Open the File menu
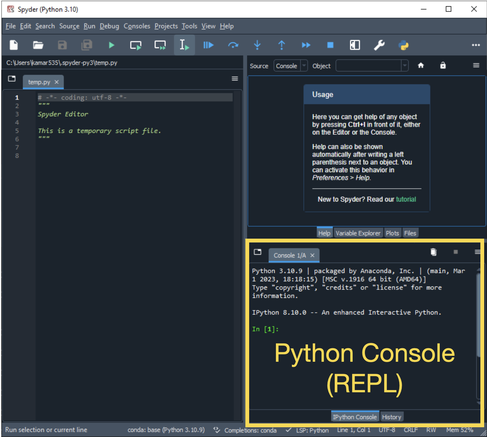The width and height of the screenshot is (487, 437). (11, 26)
